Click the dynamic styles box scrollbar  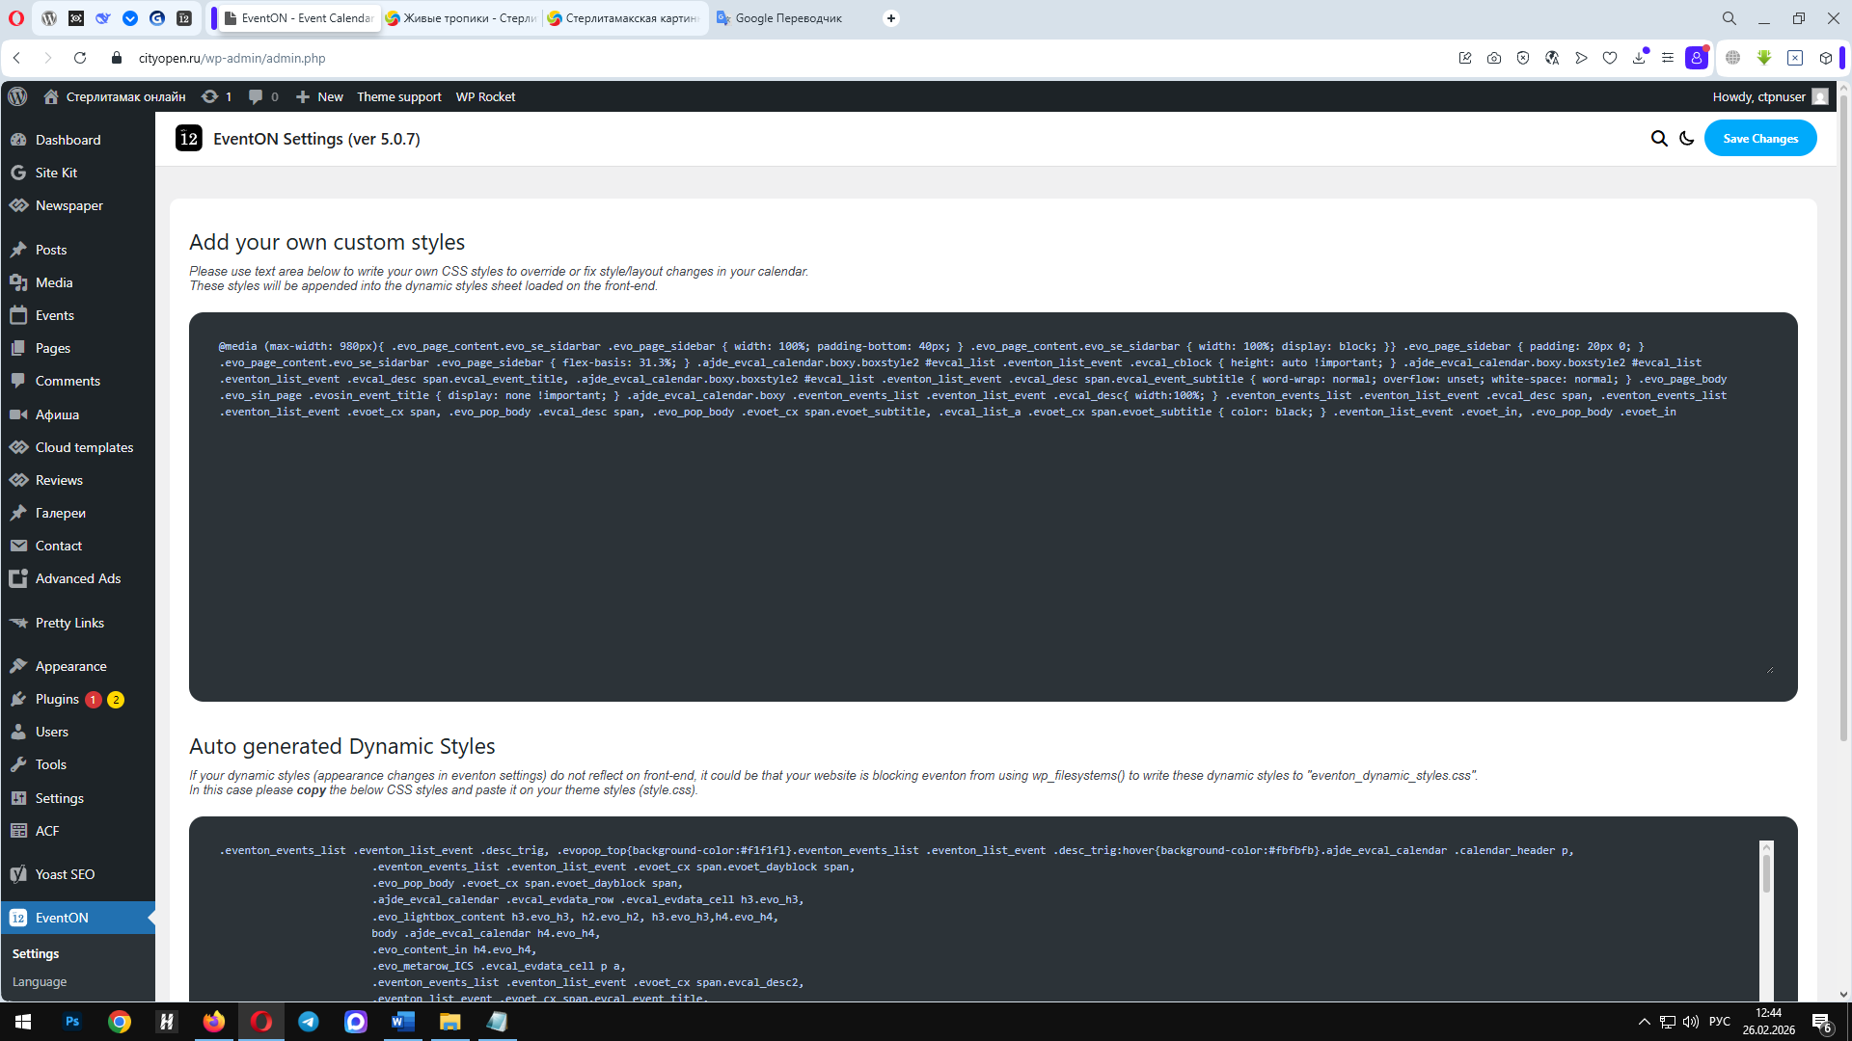point(1766,872)
